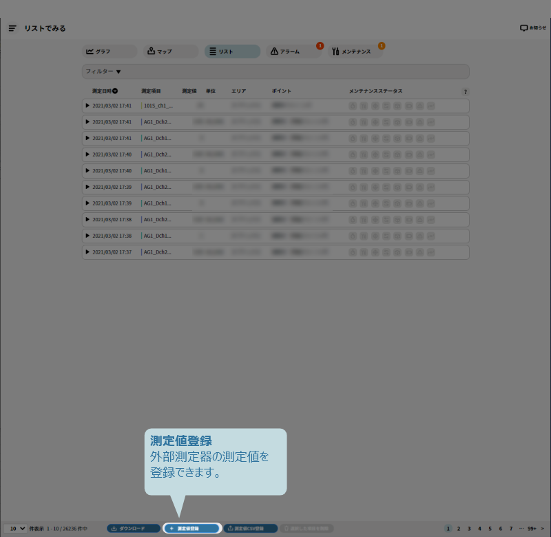Switch to the マップ tab
The height and width of the screenshot is (537, 551).
tap(171, 51)
